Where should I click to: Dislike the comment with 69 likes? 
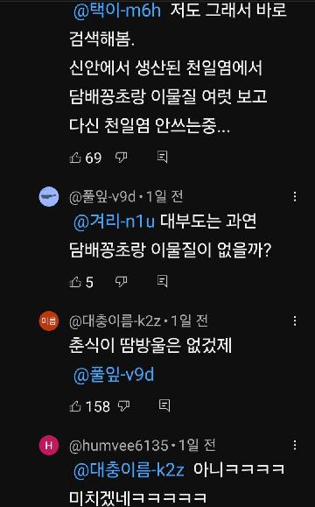[x=121, y=158]
